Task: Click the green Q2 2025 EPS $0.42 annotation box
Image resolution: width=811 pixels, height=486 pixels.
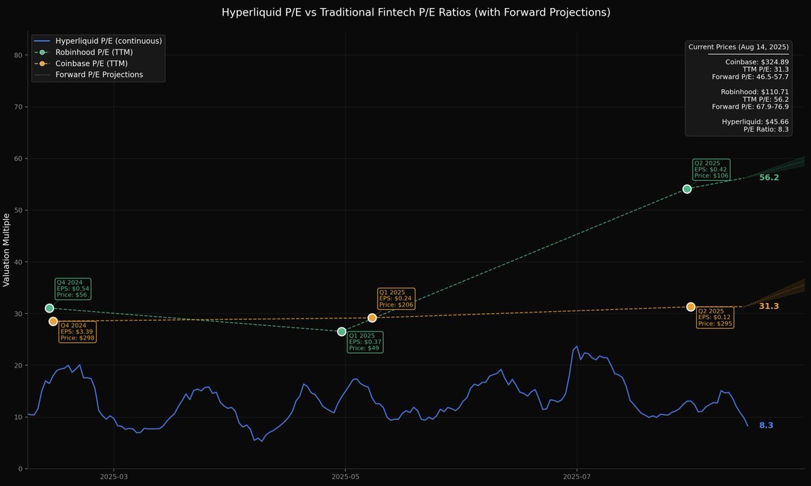Action: point(711,169)
